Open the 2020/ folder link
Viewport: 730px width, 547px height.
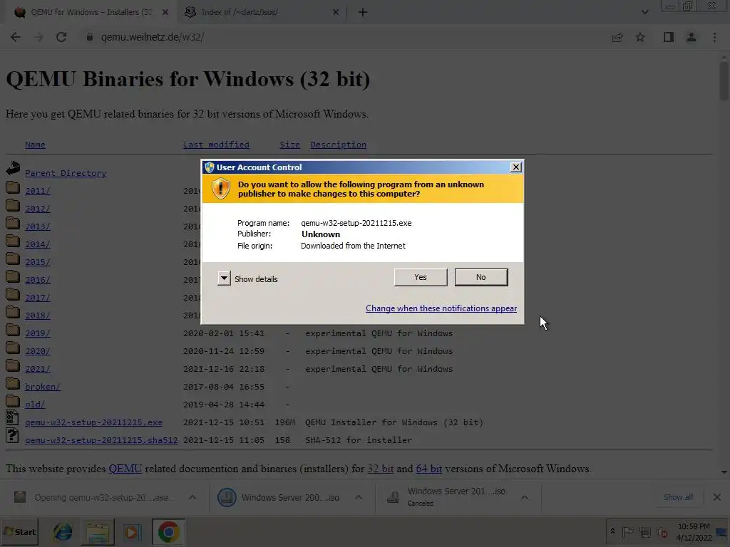pyautogui.click(x=37, y=351)
